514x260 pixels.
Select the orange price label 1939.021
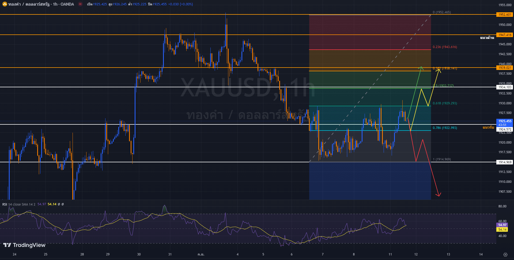coord(505,68)
